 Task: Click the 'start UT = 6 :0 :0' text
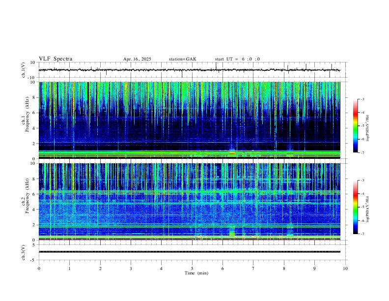pos(237,59)
